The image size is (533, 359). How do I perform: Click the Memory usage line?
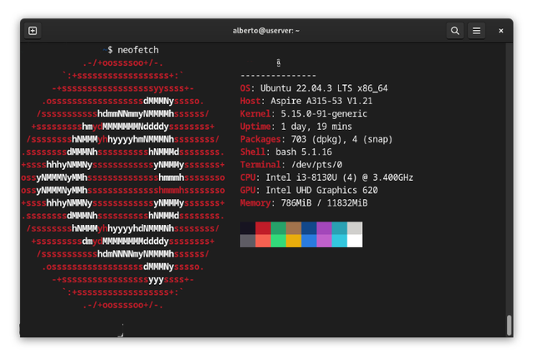tap(303, 202)
